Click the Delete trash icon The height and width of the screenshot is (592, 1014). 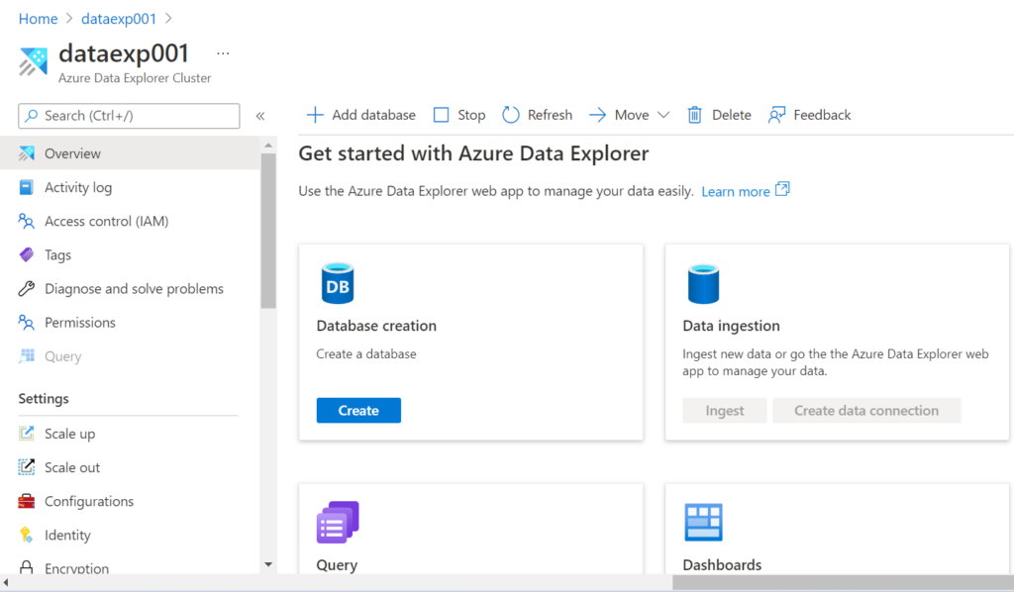(695, 115)
